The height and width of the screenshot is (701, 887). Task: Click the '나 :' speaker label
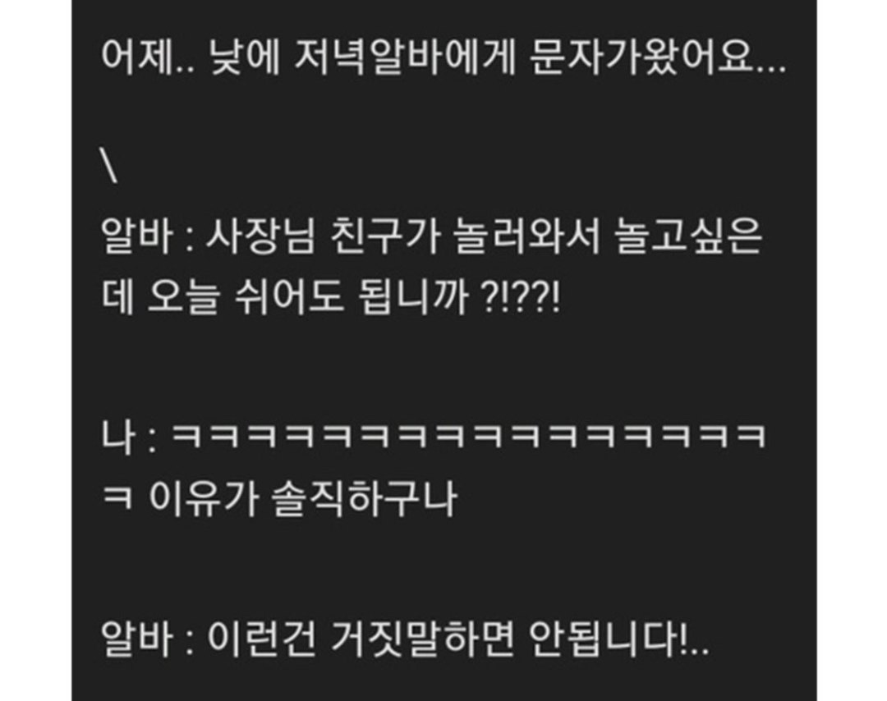128,437
